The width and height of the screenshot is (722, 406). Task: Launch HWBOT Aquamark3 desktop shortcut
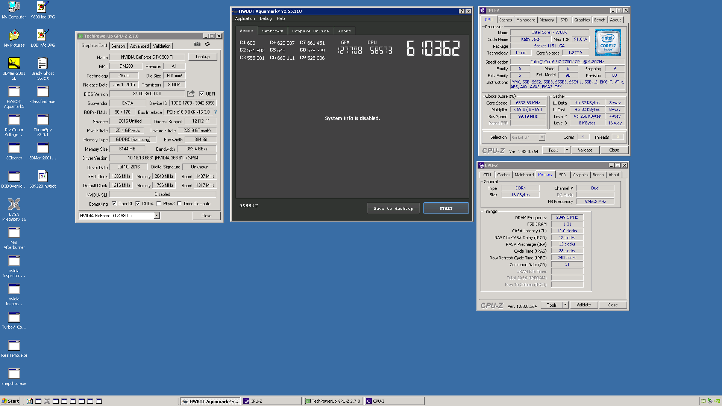[14, 97]
